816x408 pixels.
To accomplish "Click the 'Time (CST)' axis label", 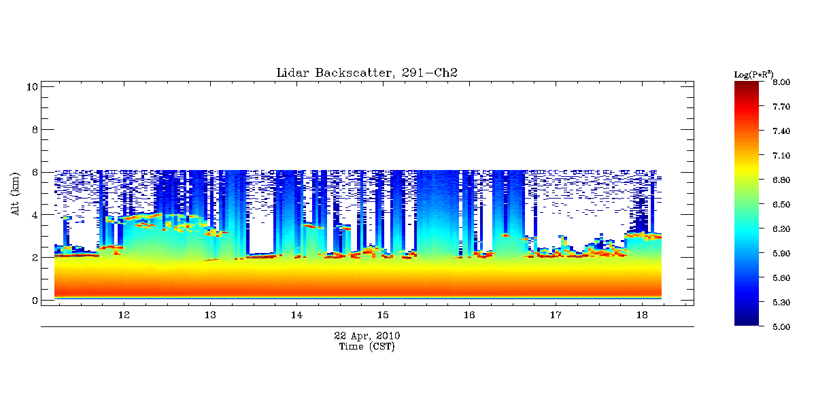I will [x=367, y=346].
